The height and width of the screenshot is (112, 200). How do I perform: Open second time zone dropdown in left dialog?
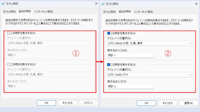point(50,75)
